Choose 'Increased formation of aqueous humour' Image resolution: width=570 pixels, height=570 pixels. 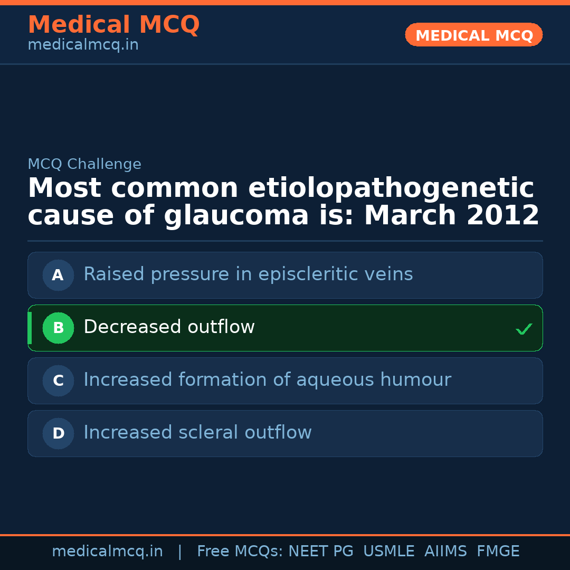tap(267, 380)
